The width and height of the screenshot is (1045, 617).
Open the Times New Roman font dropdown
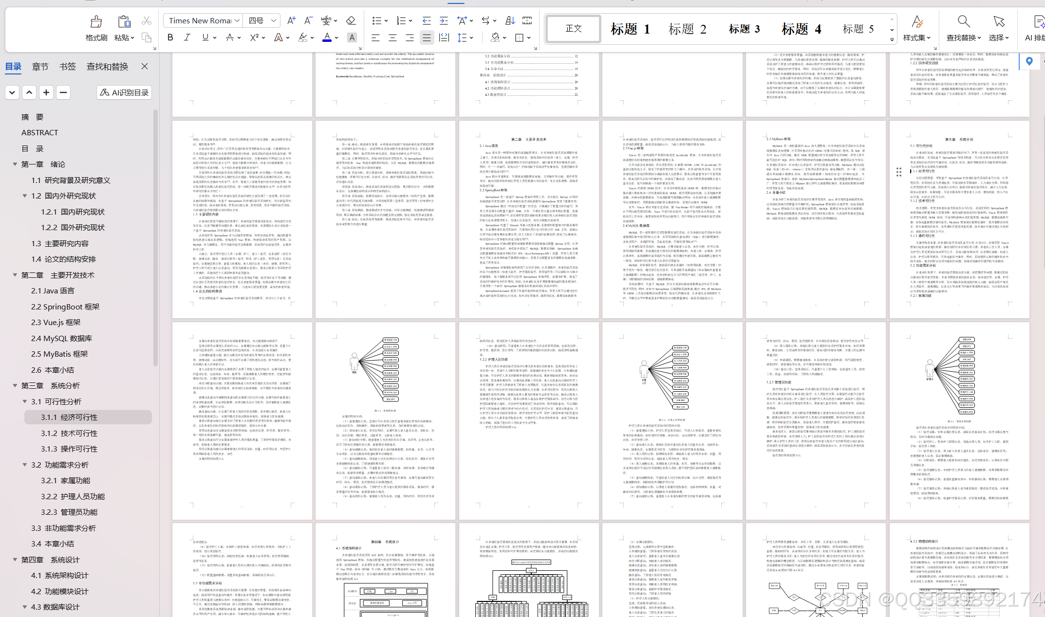(x=237, y=20)
